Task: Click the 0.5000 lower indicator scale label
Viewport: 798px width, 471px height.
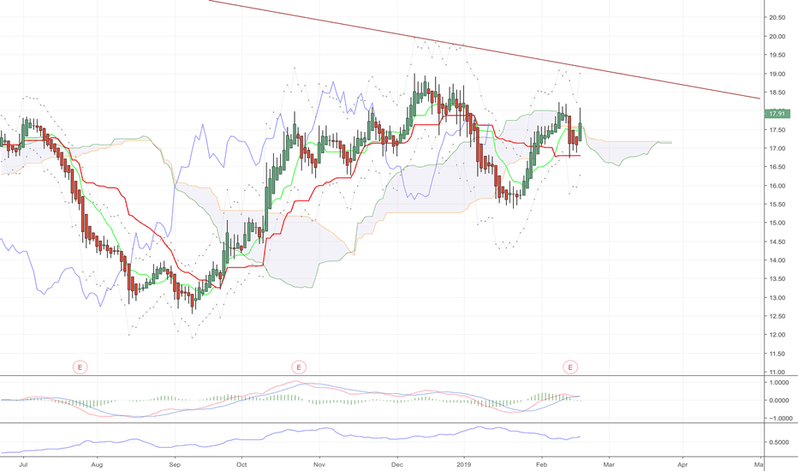Action: 778,442
